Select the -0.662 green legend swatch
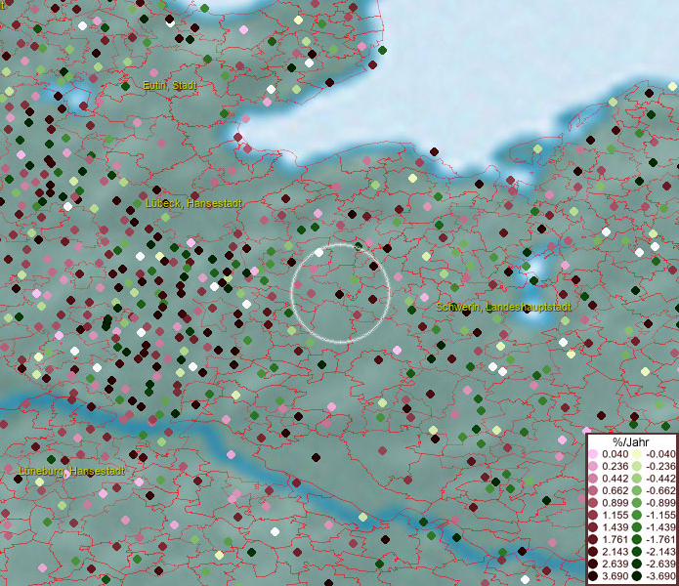The width and height of the screenshot is (679, 586). tap(636, 491)
